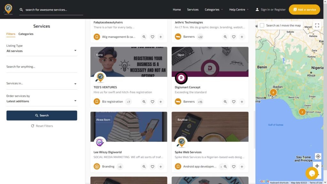Open the search preview for TED'S VENTURES listing
The height and width of the screenshot is (184, 327).
[x=144, y=102]
